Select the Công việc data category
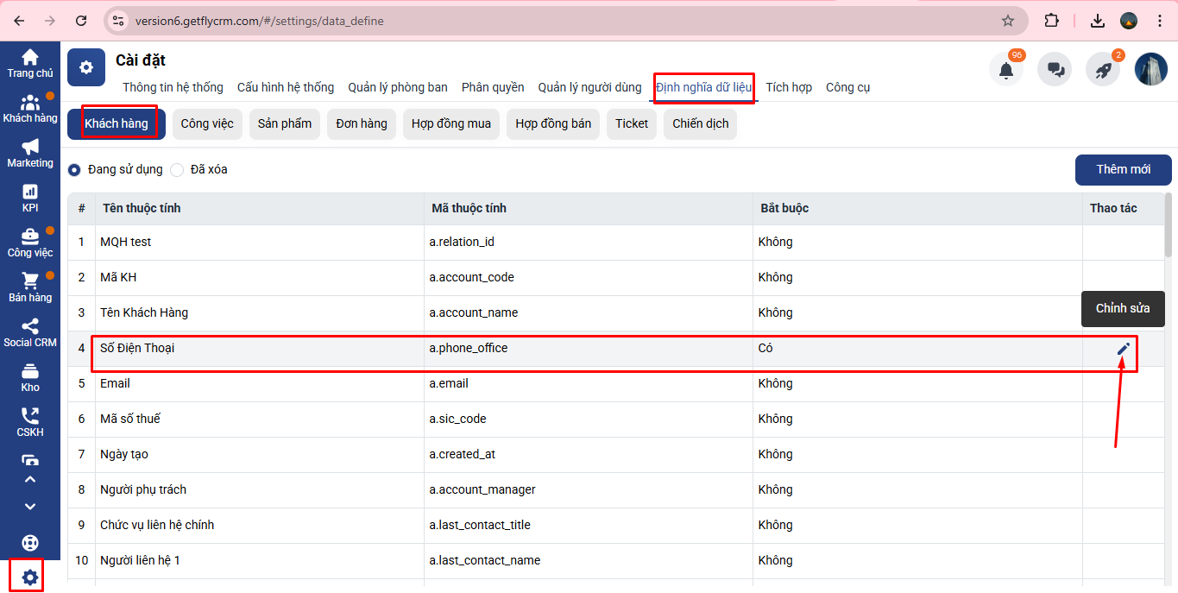 click(207, 123)
